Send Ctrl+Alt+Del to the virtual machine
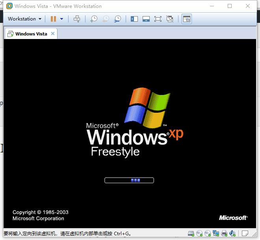260x240 pixels. point(77,19)
